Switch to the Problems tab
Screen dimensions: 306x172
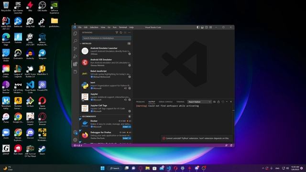click(x=140, y=102)
